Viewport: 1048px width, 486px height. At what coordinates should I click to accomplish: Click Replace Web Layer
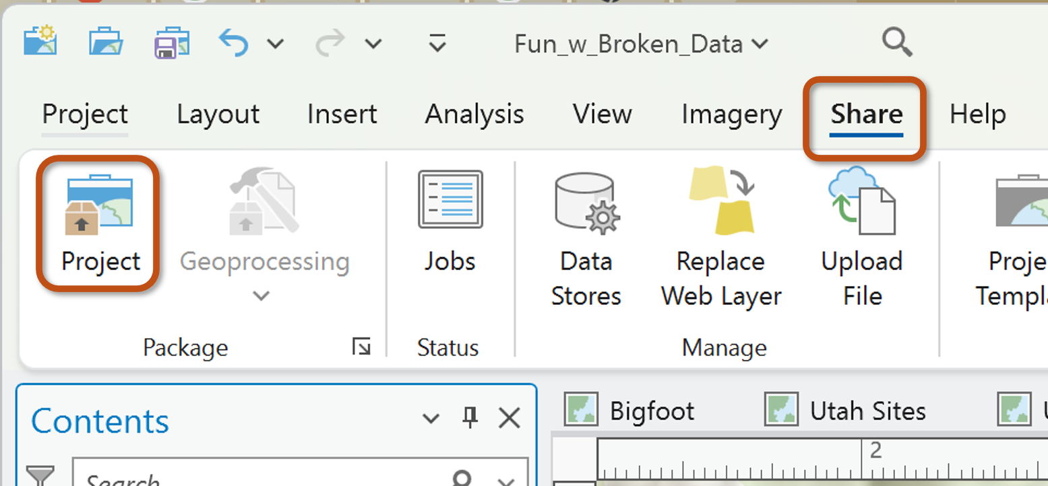(x=721, y=236)
